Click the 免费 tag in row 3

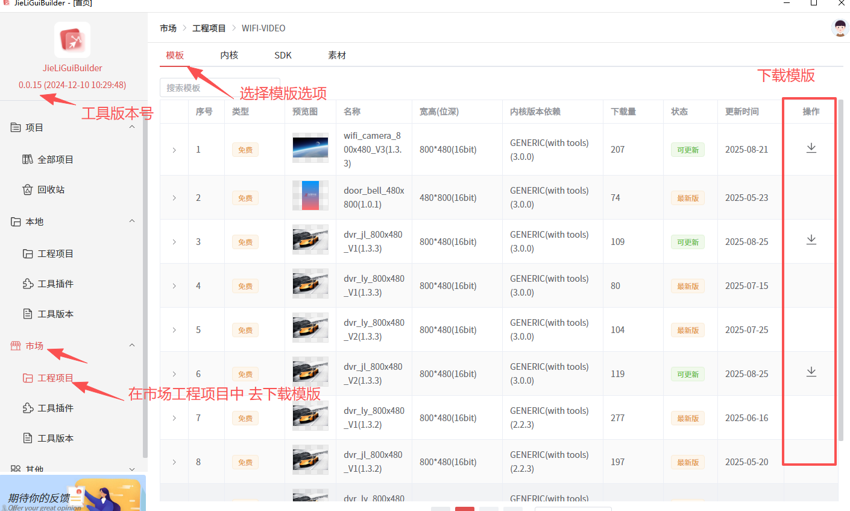(245, 242)
